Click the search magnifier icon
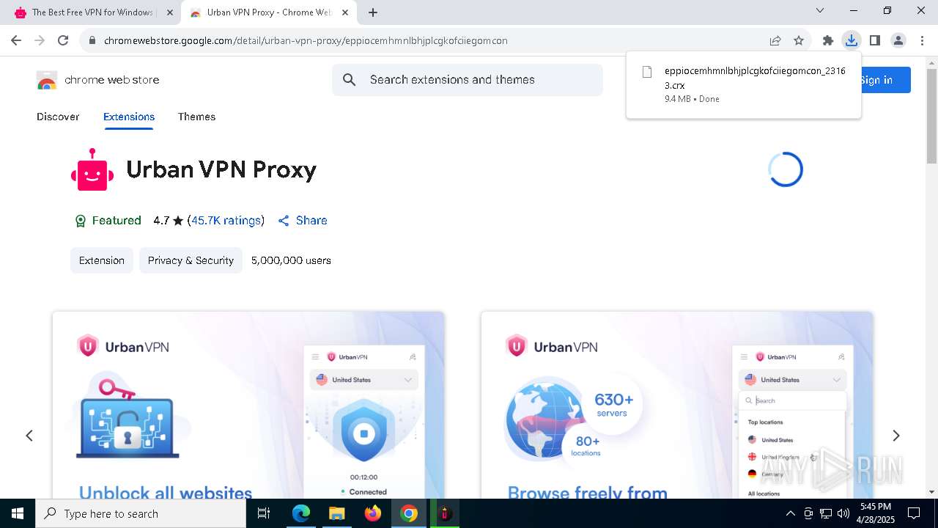Screen dimensions: 938x528 coord(350,80)
